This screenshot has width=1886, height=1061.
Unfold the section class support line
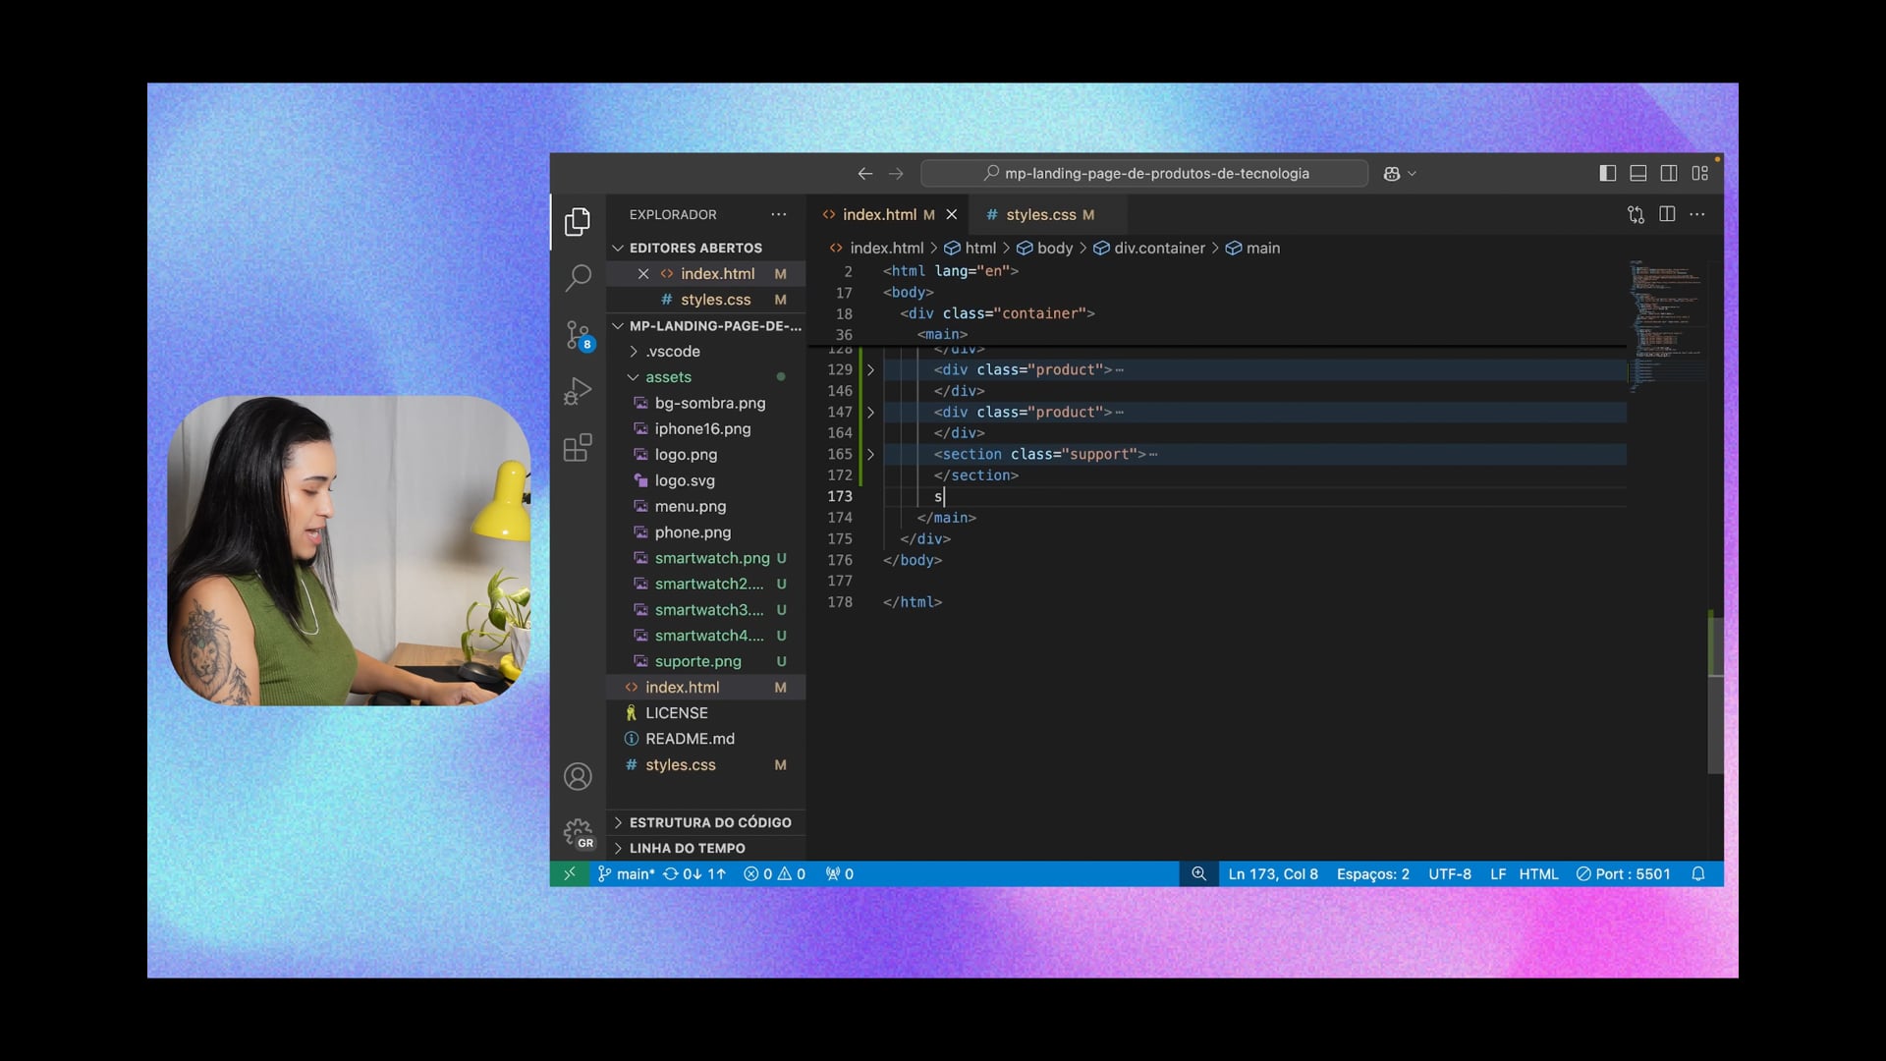(870, 454)
